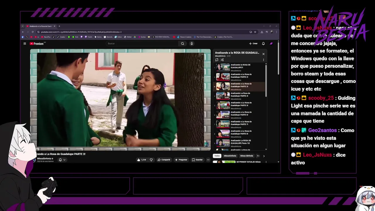Open the notifications bell in header
Viewport: 375px width, 211px height.
263,44
